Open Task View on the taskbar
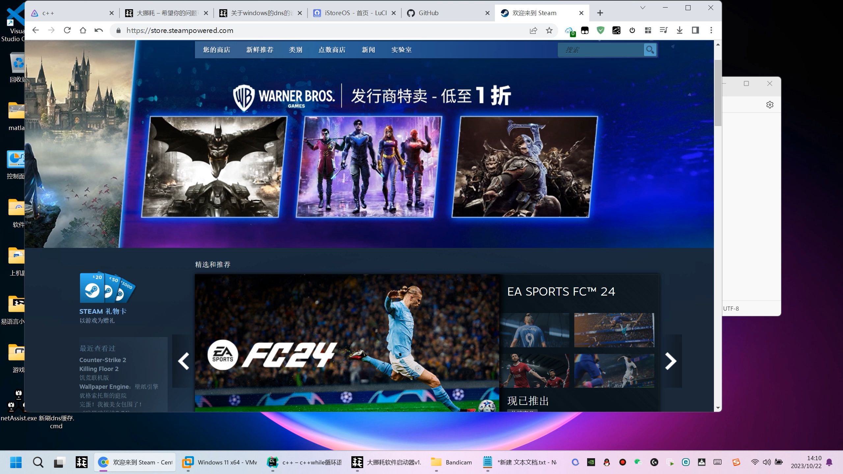Image resolution: width=843 pixels, height=474 pixels. click(59, 462)
